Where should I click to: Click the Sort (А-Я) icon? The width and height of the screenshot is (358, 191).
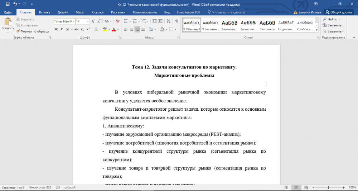click(169, 21)
